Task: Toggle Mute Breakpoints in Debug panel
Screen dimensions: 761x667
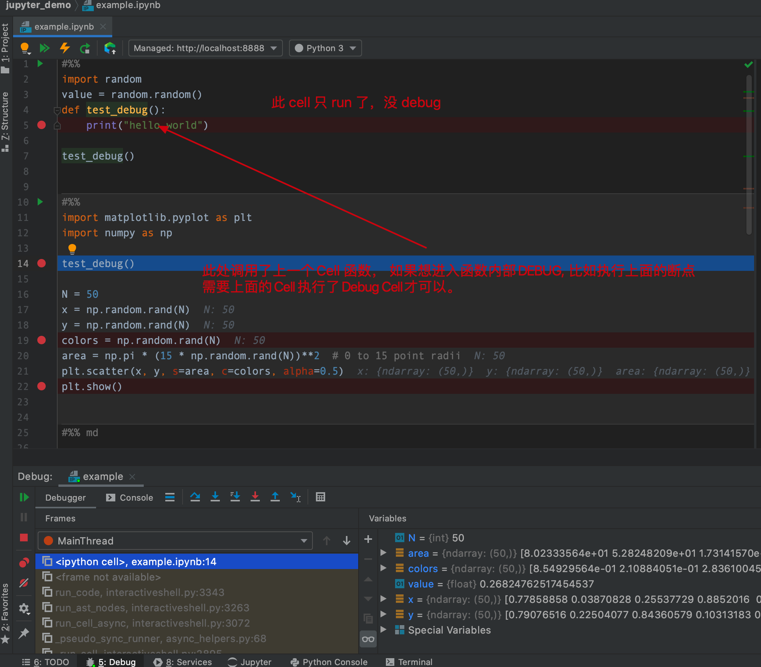Action: 24,583
